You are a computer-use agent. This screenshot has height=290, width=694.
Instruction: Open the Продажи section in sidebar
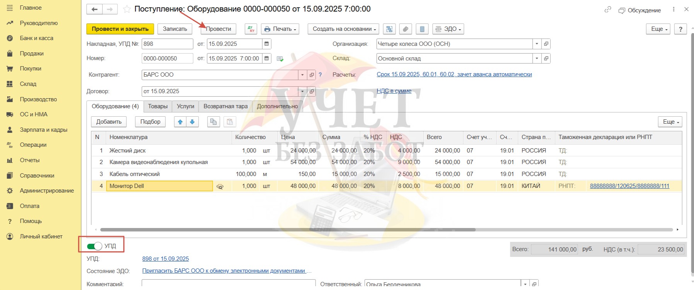click(x=32, y=54)
